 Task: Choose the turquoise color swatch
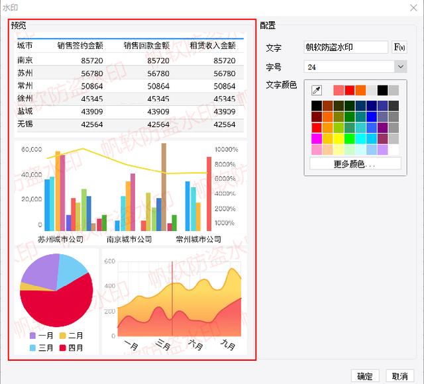point(360,128)
